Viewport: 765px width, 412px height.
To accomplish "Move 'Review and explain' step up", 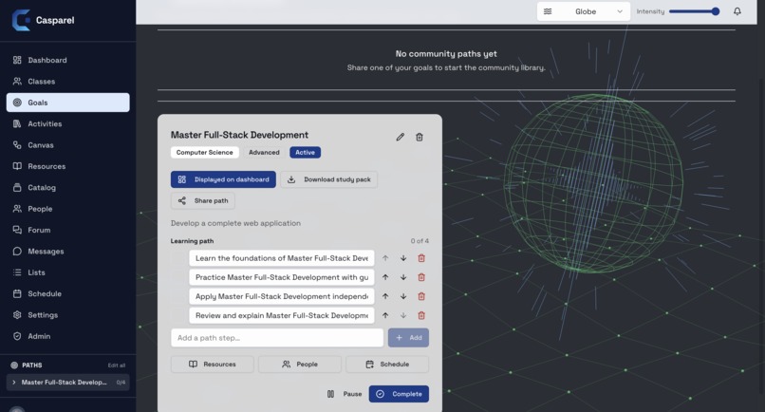I will tap(385, 315).
